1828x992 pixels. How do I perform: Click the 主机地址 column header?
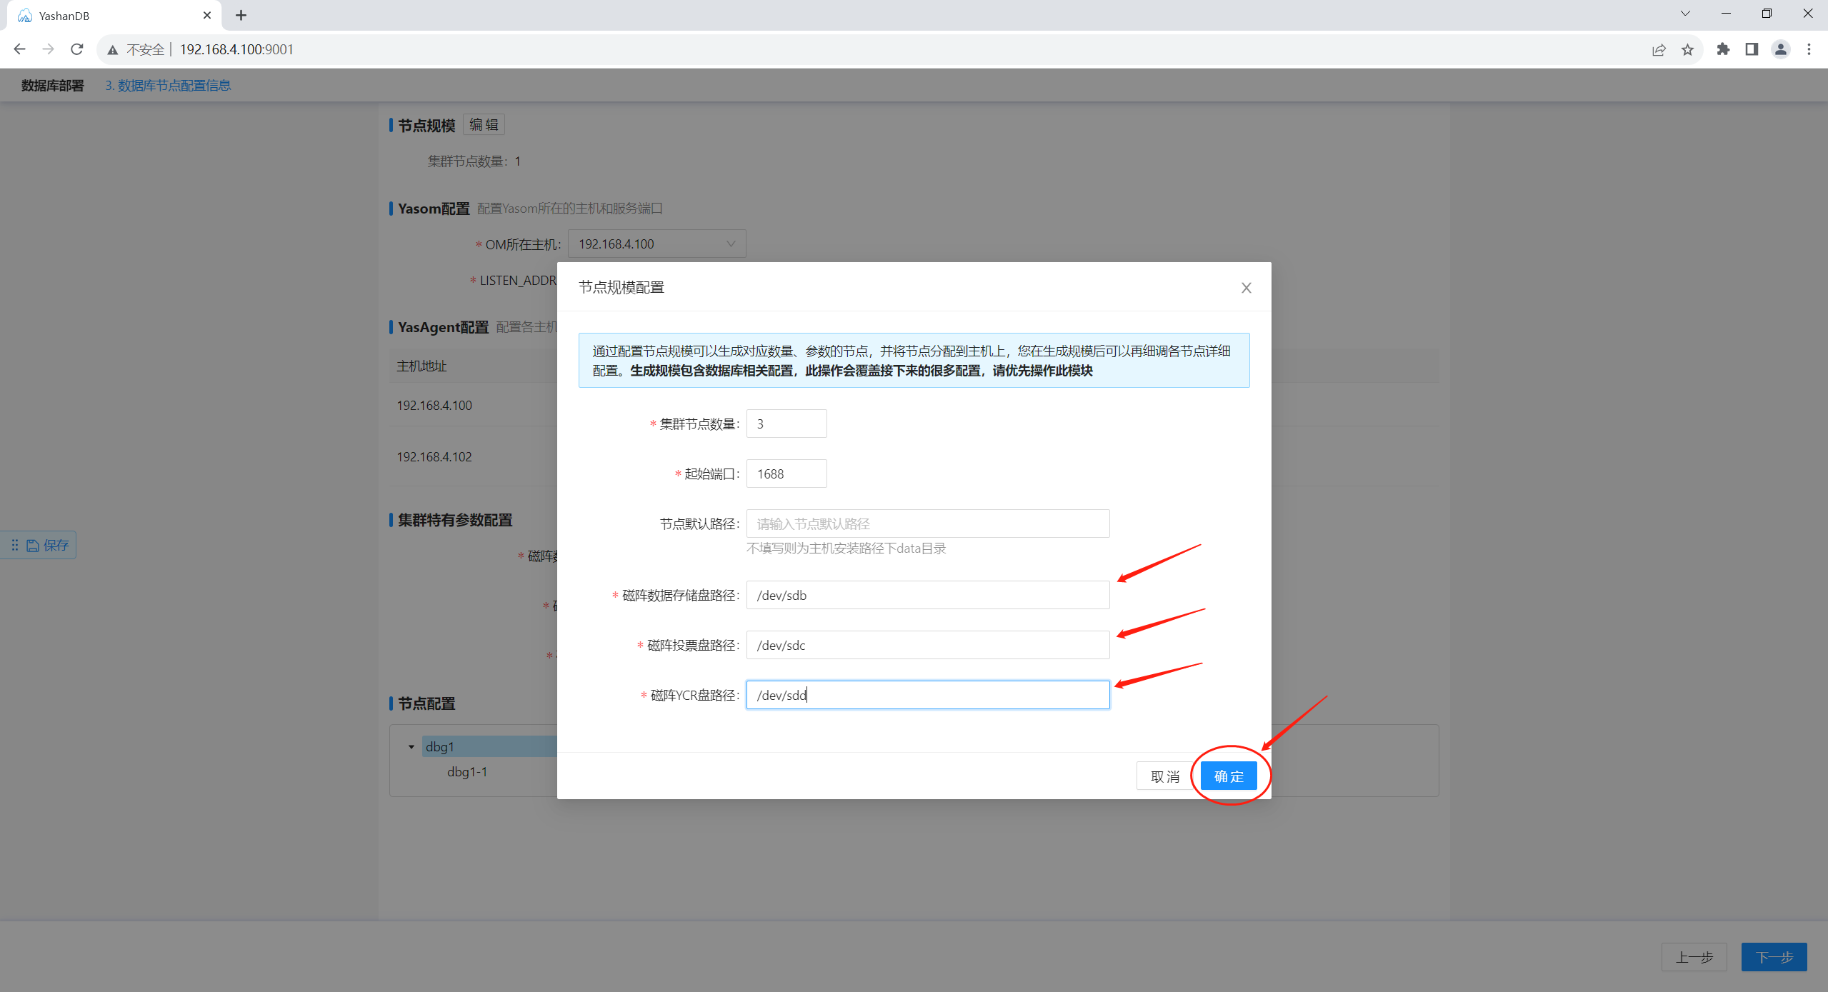pyautogui.click(x=421, y=366)
